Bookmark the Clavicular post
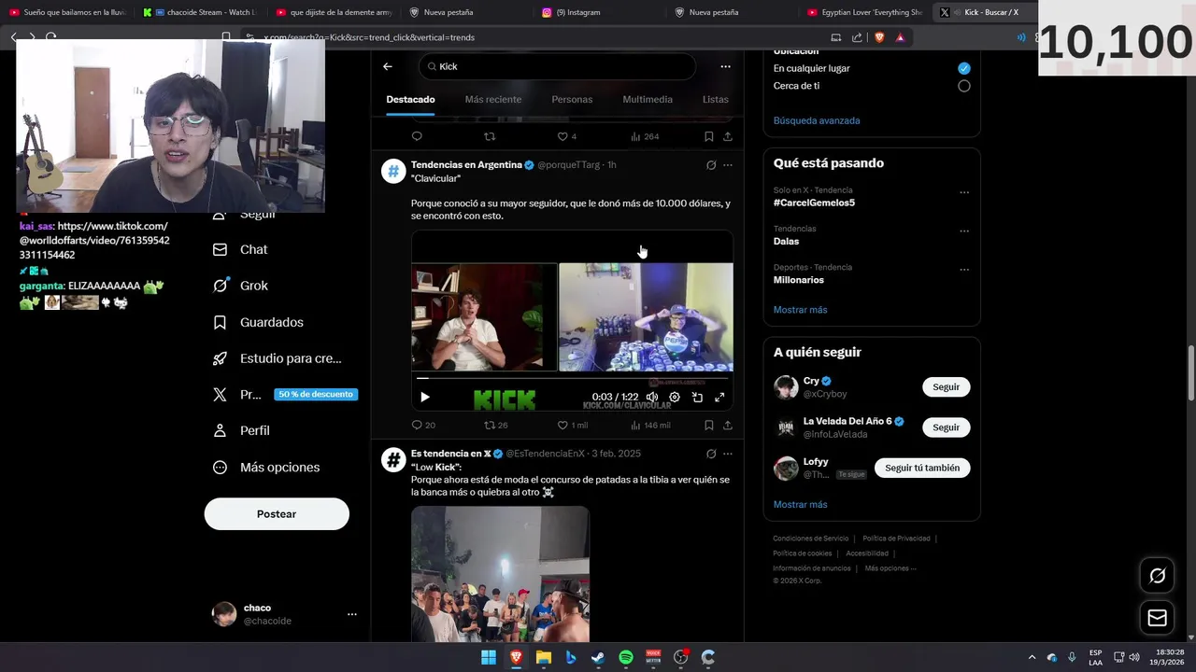Screen dimensions: 1196x672 (709, 425)
